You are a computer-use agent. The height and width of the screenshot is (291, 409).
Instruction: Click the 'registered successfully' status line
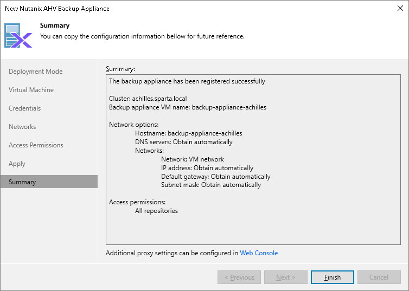(x=187, y=81)
